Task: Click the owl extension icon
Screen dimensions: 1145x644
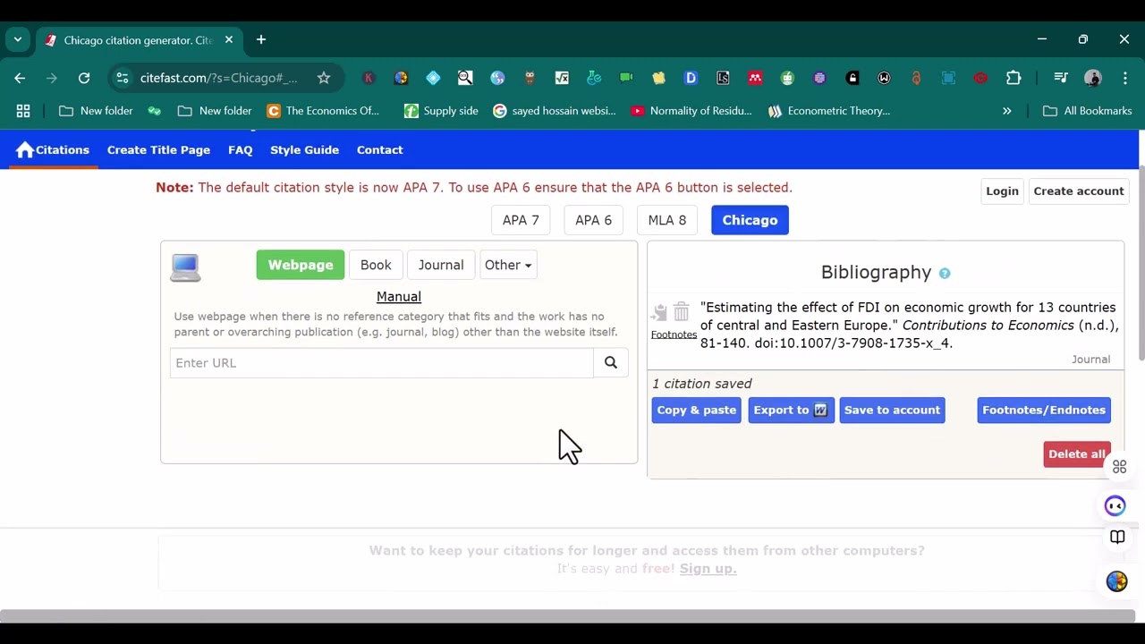Action: click(x=530, y=78)
